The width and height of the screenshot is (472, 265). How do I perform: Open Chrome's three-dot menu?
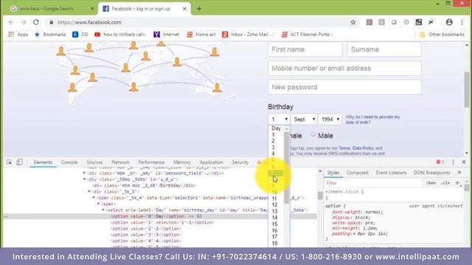click(x=462, y=22)
